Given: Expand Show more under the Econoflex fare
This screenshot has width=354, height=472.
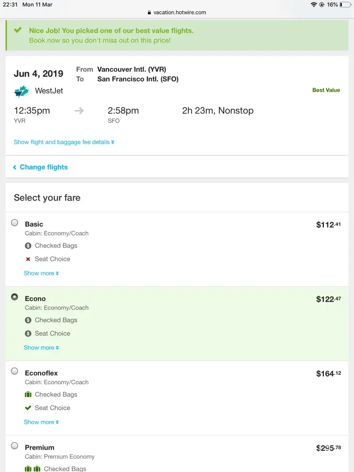Looking at the screenshot, I should coord(41,422).
